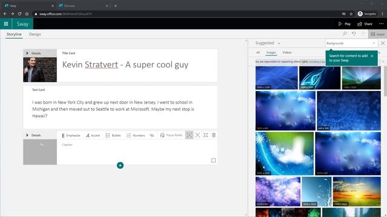Go forward in the browser
Screen dimensions: 387x217
[x=12, y=14]
